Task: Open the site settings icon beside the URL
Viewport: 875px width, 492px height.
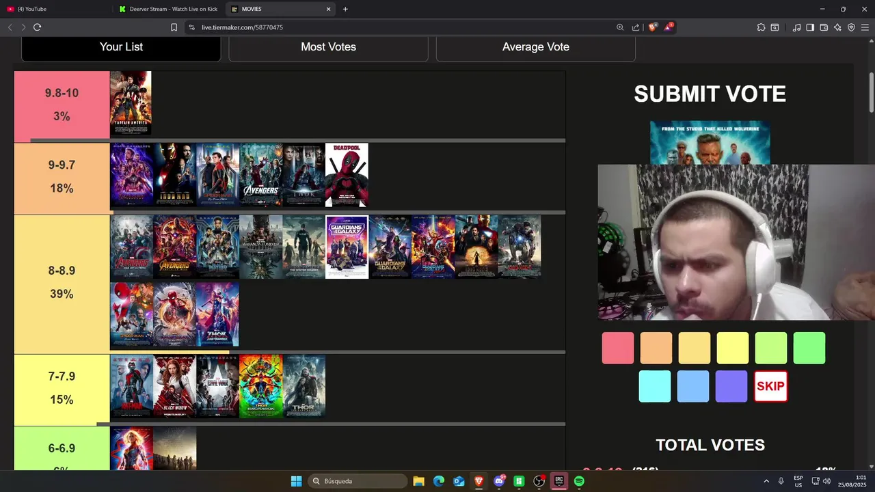Action: [x=191, y=27]
